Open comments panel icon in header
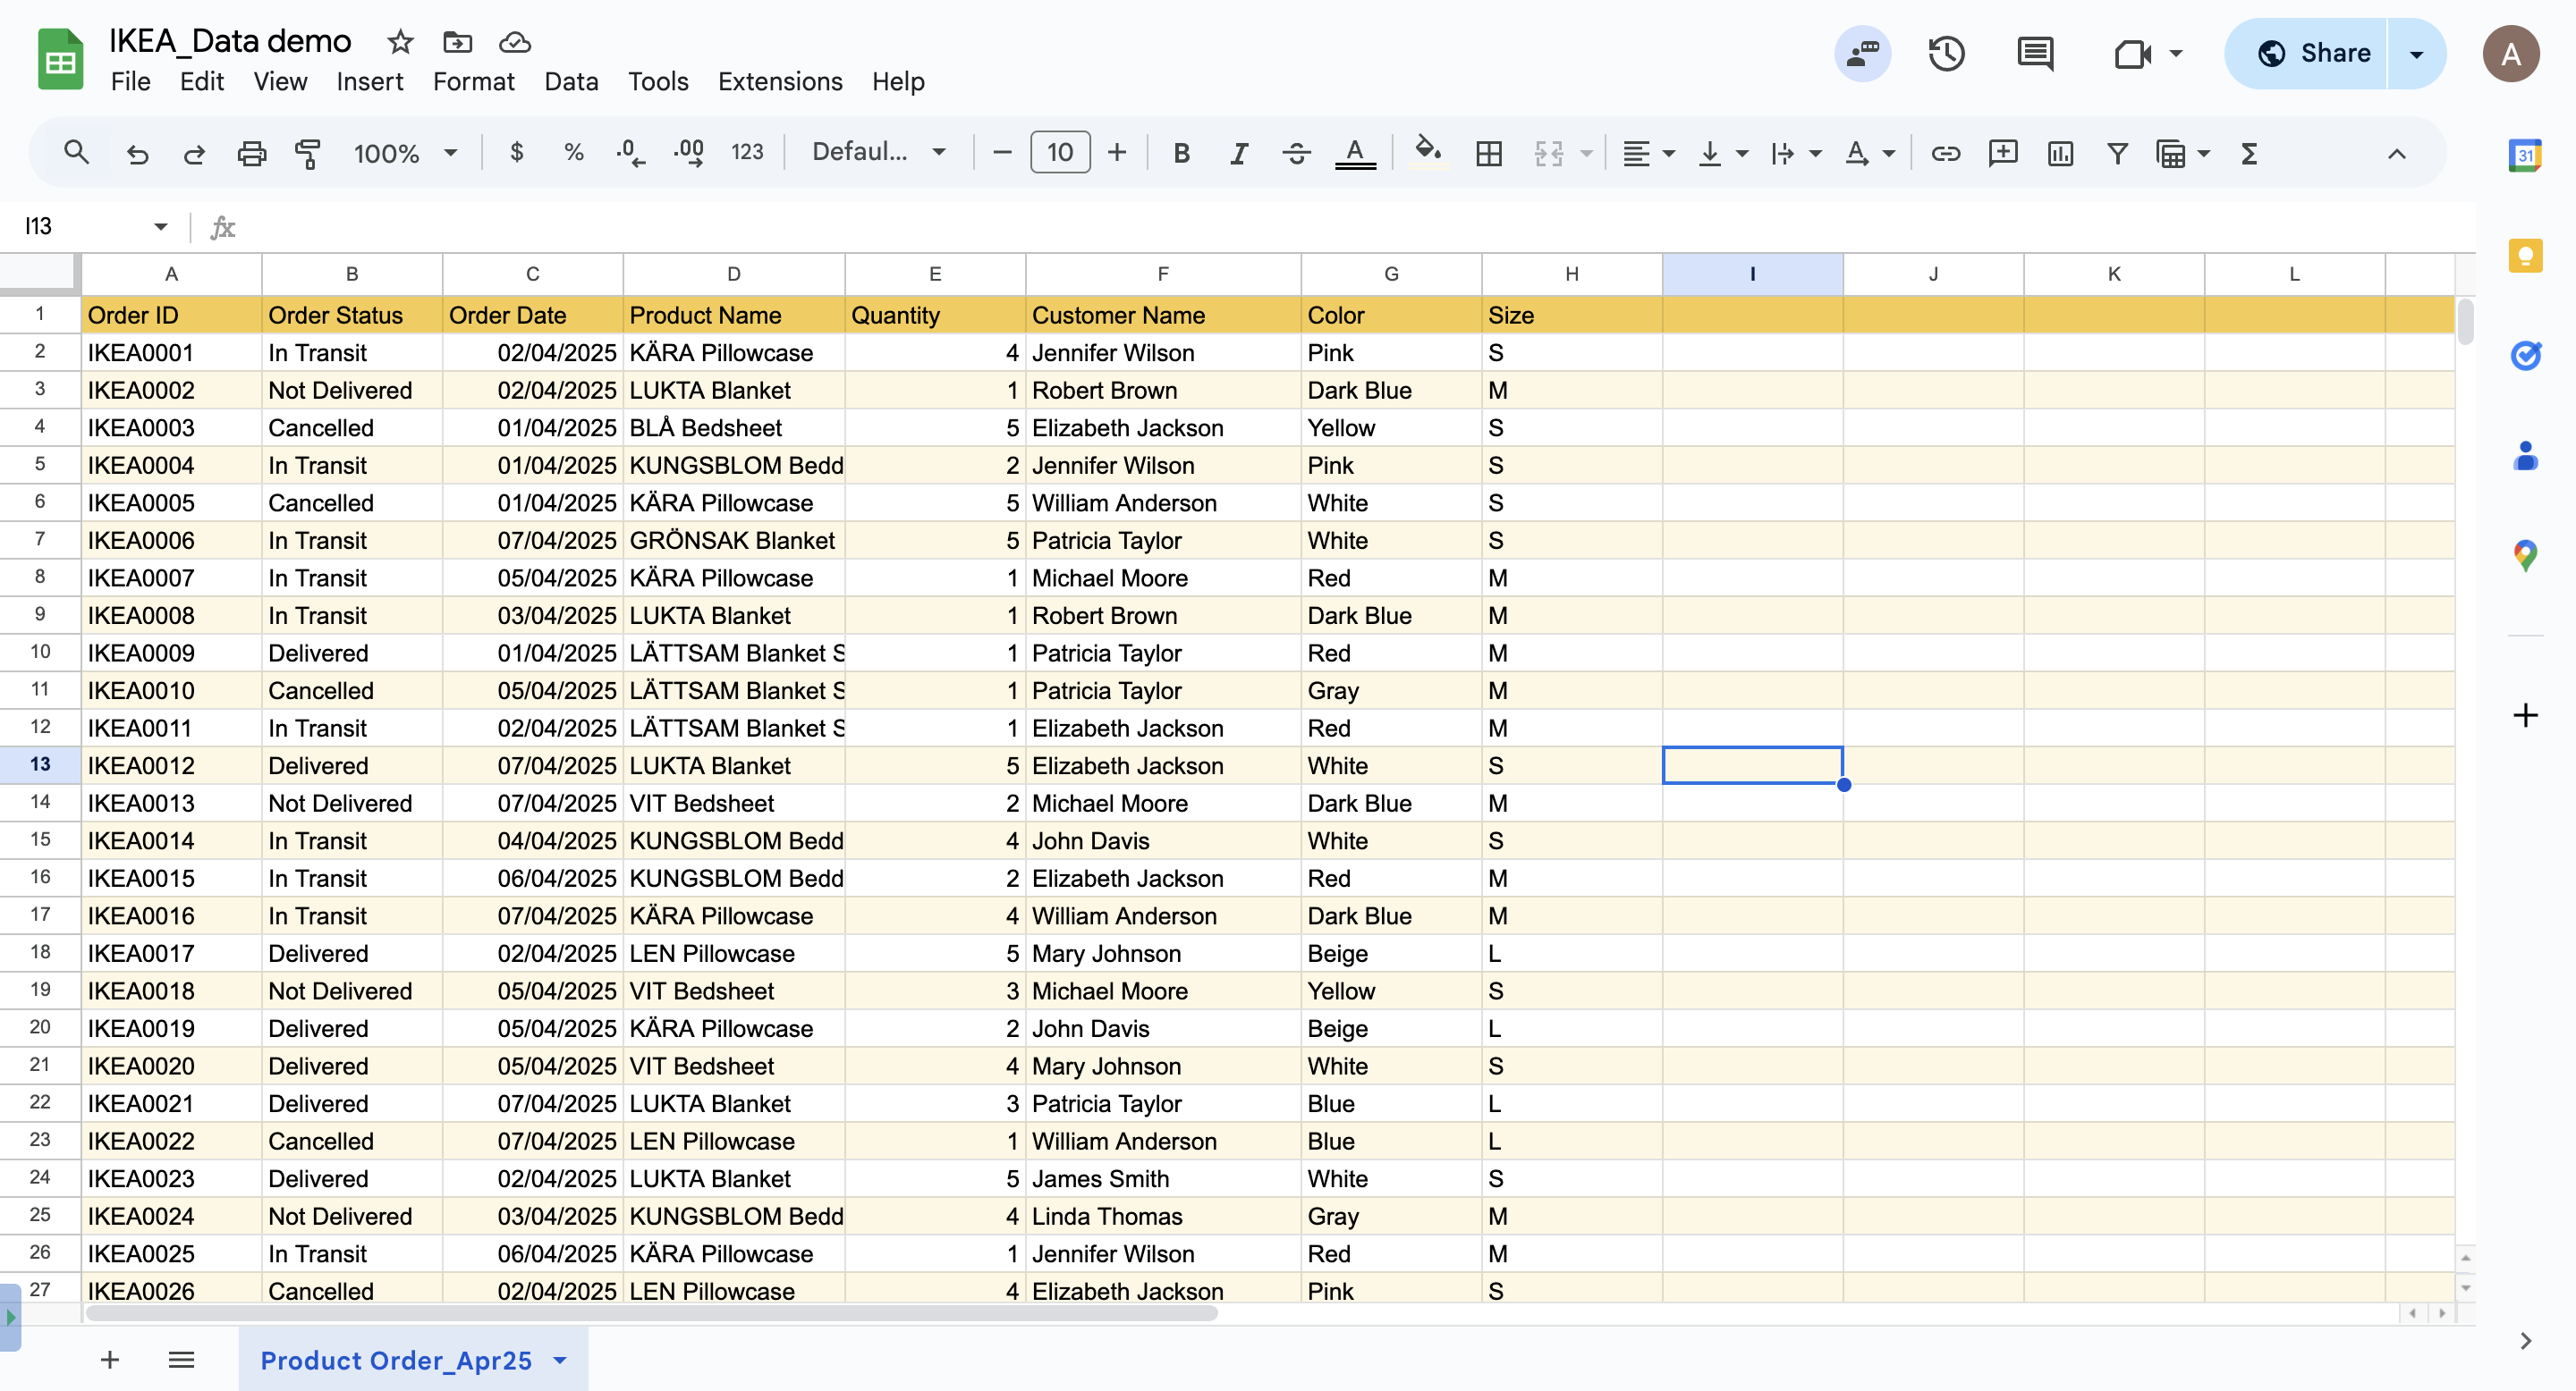This screenshot has width=2576, height=1391. point(2035,54)
